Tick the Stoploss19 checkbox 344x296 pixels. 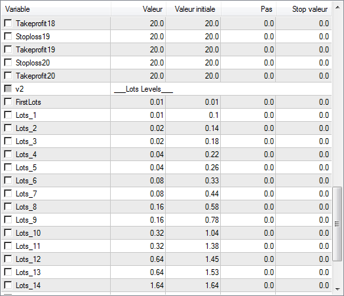point(8,37)
